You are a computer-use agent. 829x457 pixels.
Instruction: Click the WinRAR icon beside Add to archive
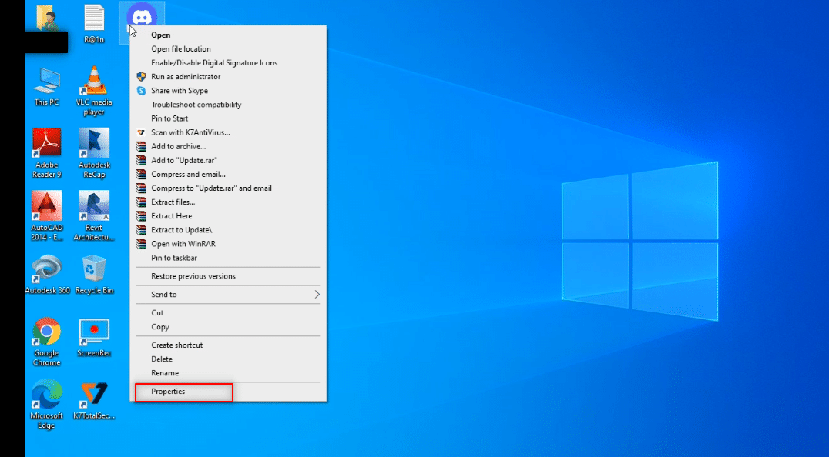(x=141, y=146)
